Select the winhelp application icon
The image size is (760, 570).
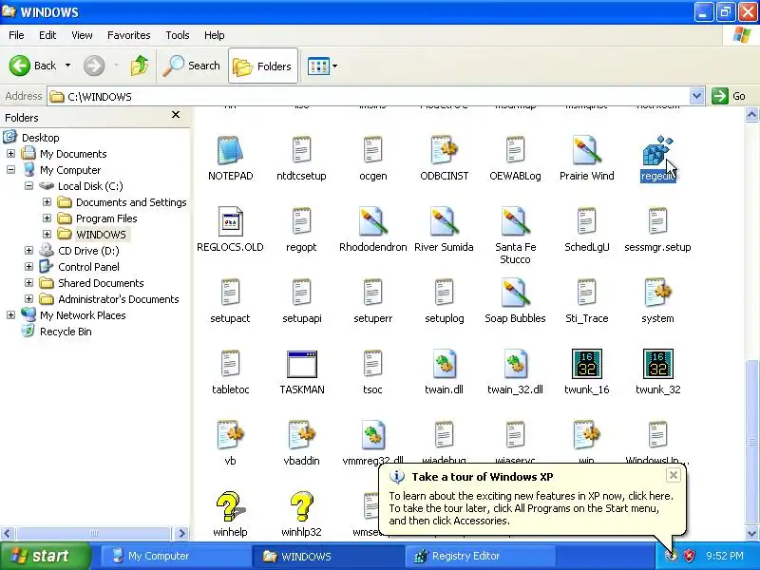click(x=230, y=506)
